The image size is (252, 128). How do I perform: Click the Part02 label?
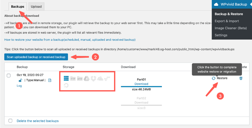(141, 98)
